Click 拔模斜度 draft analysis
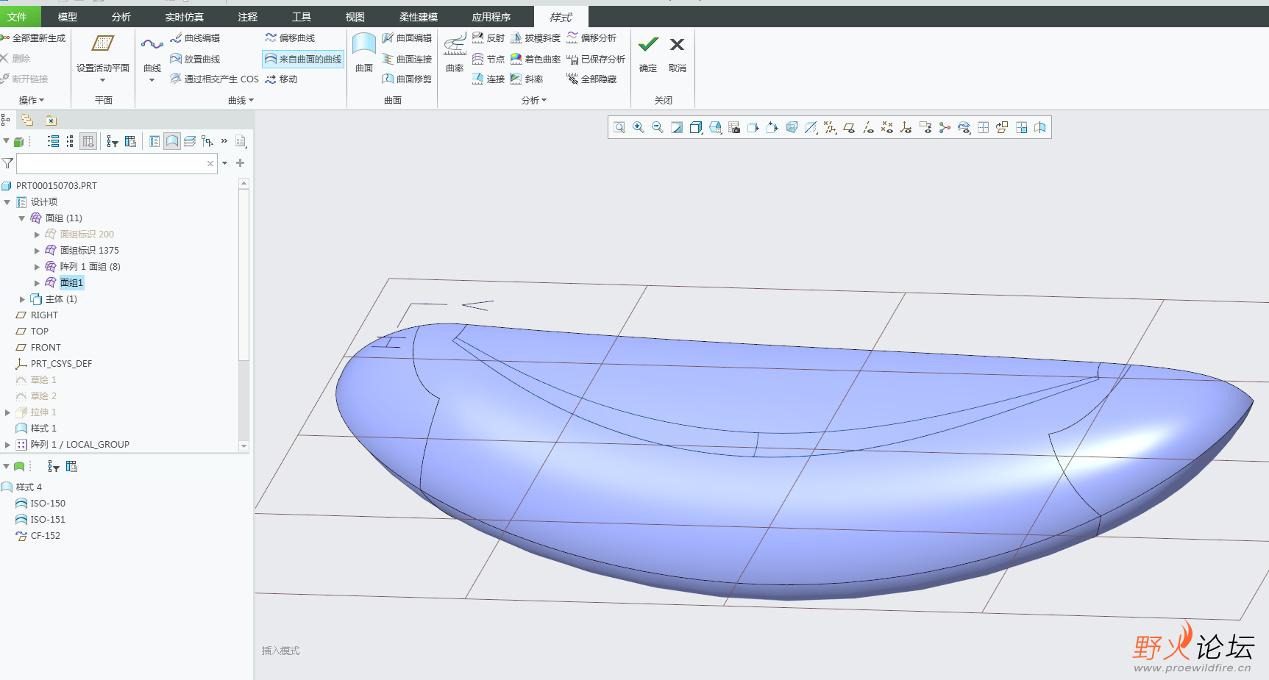The height and width of the screenshot is (680, 1269). 536,38
